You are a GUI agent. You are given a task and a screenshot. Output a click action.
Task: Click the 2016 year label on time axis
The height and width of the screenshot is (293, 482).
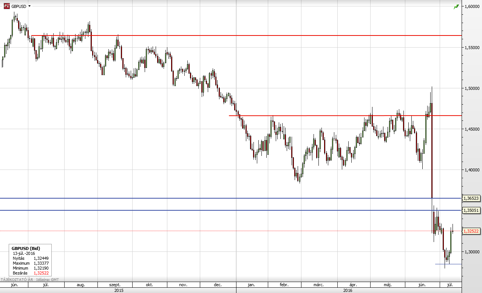pyautogui.click(x=348, y=290)
